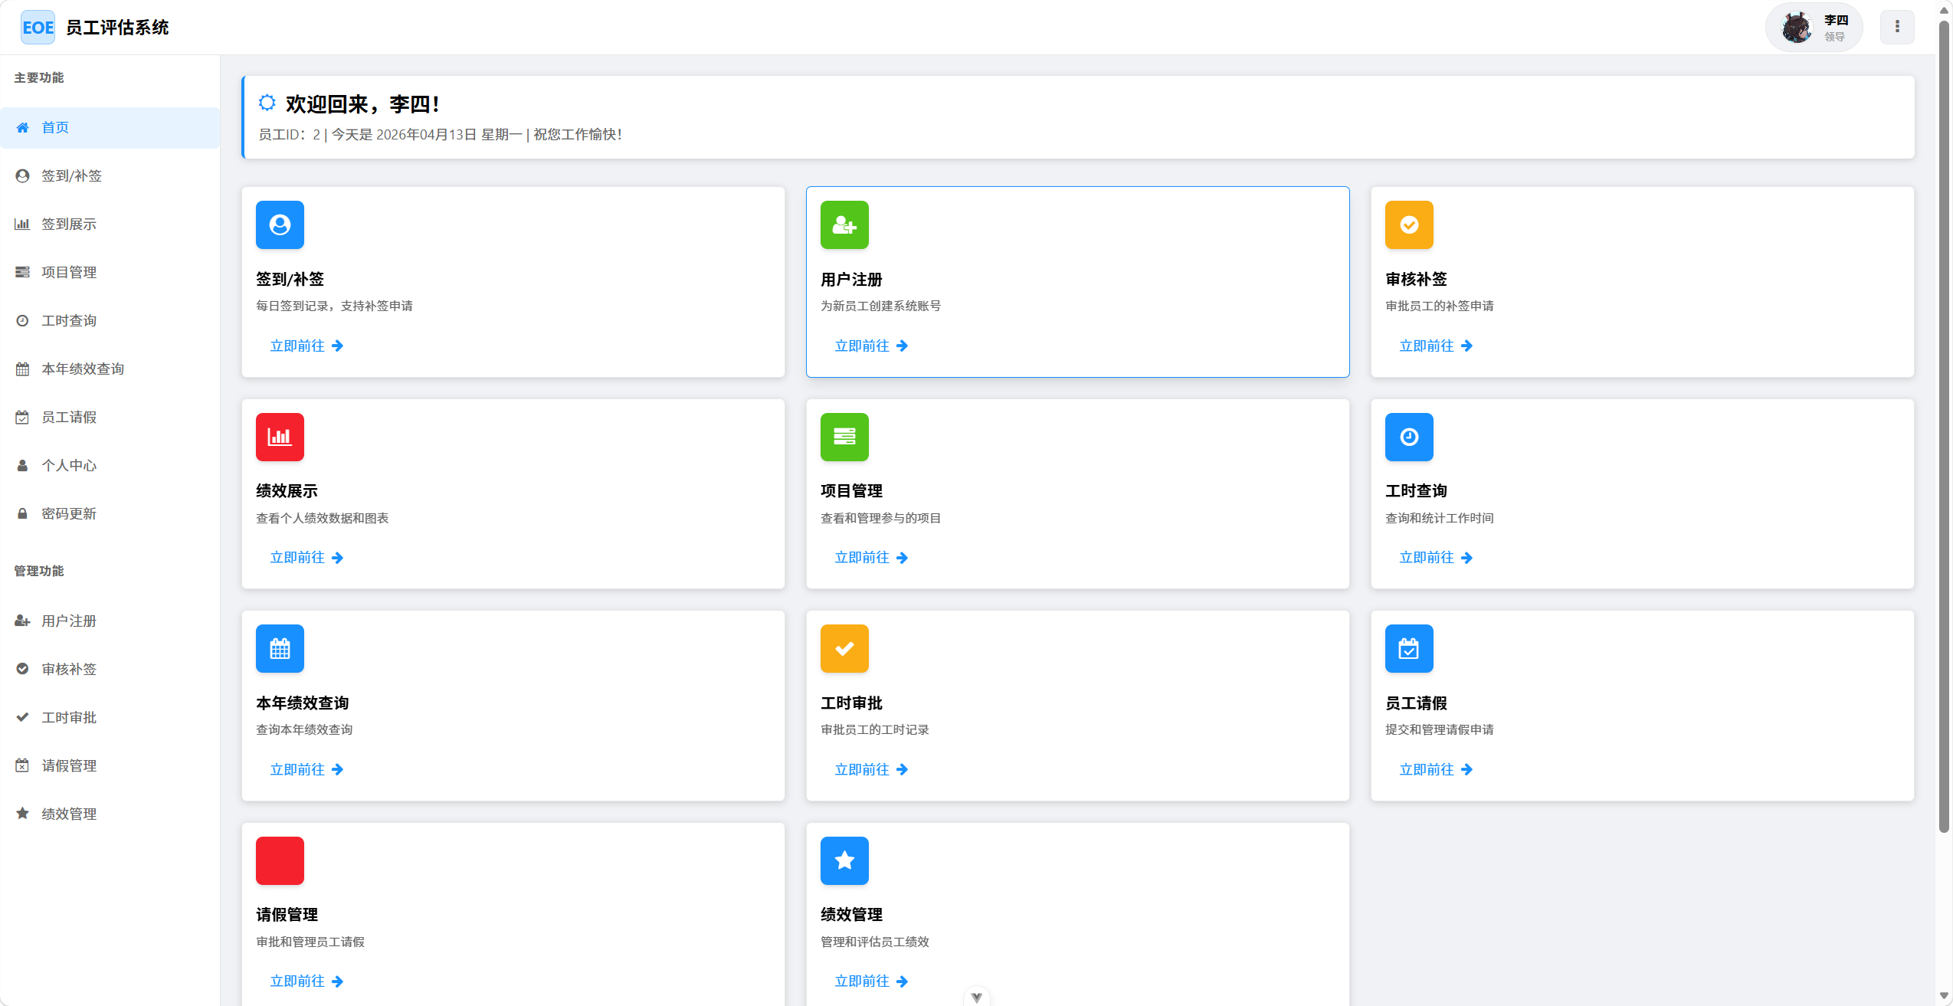Screen dimensions: 1953x1006
Task: Click the orange 审核补签 checkmark icon
Action: click(1409, 224)
